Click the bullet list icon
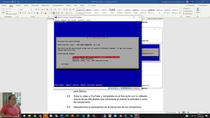 coord(51,10)
